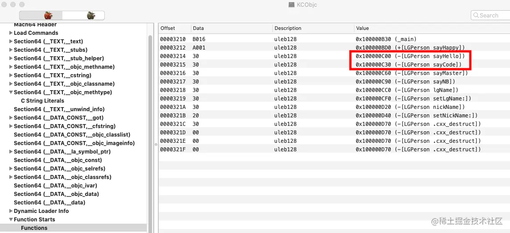The image size is (510, 233).
Task: Click the Value column header
Action: click(432, 28)
